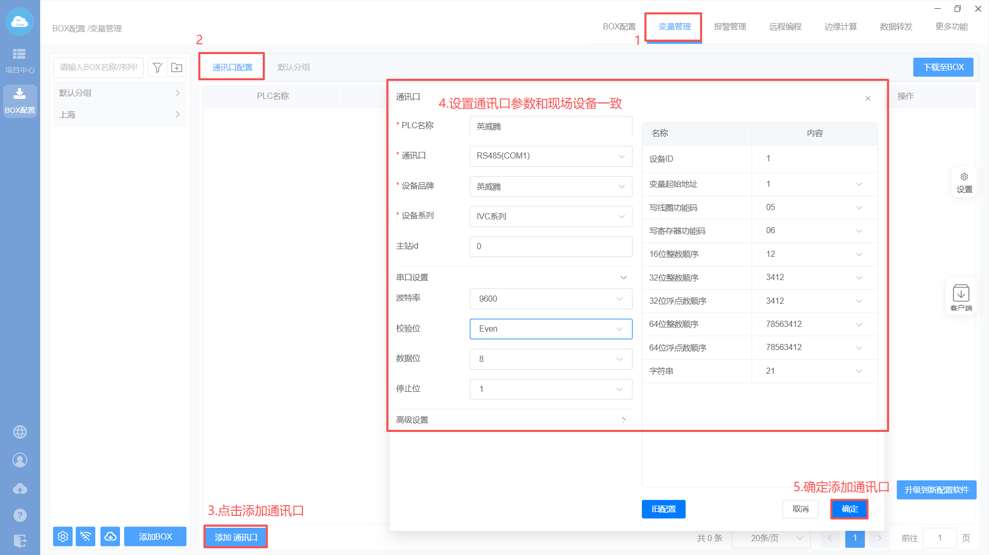Open the 通讯口 RS485(COM1) dropdown

click(x=551, y=156)
